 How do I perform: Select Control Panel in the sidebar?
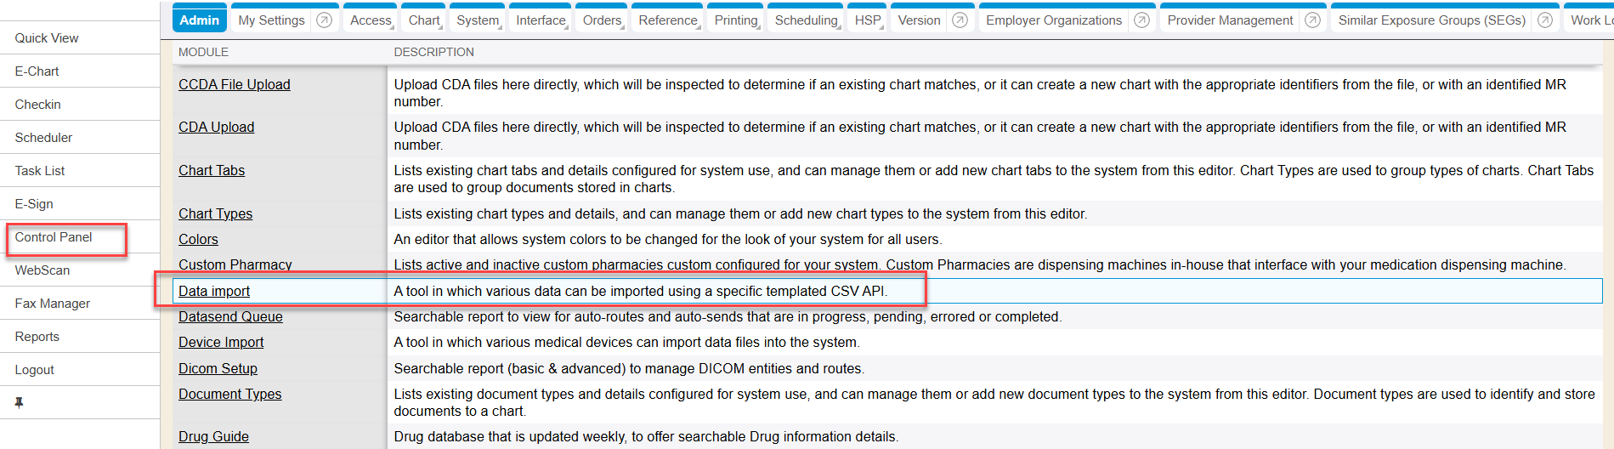(54, 237)
